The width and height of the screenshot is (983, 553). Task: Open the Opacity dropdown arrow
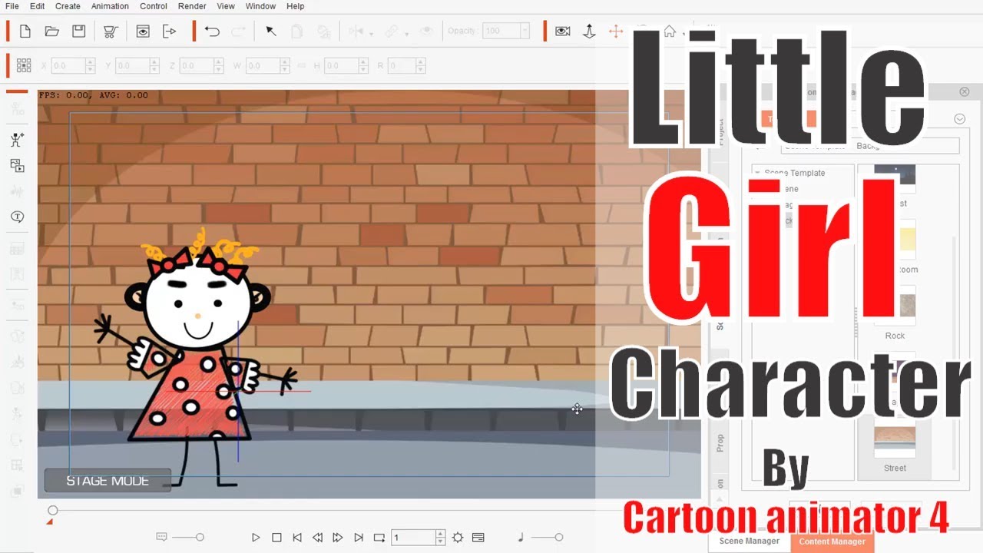click(525, 31)
